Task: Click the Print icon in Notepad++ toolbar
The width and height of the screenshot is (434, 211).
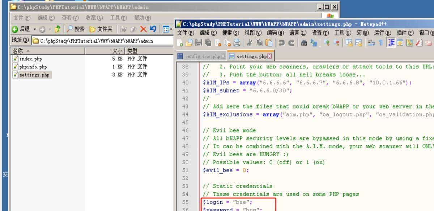Action: point(237,43)
